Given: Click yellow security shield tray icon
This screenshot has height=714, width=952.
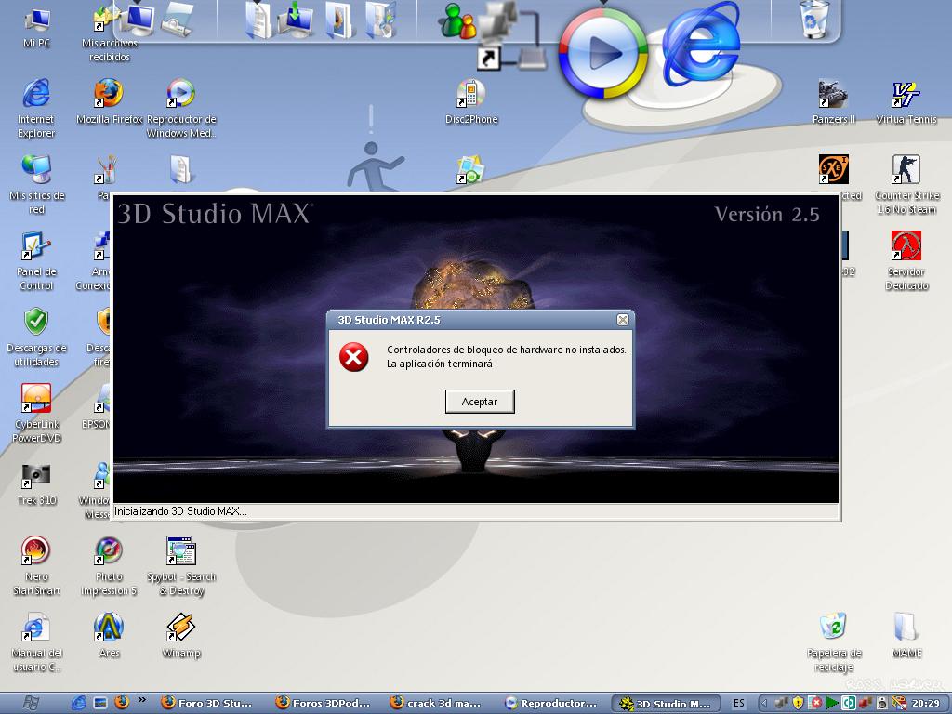Looking at the screenshot, I should (x=799, y=703).
